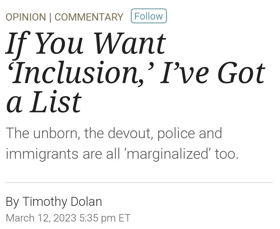Click the word 'By' in the byline
Viewport: 280px width, 229px height.
(x=12, y=202)
